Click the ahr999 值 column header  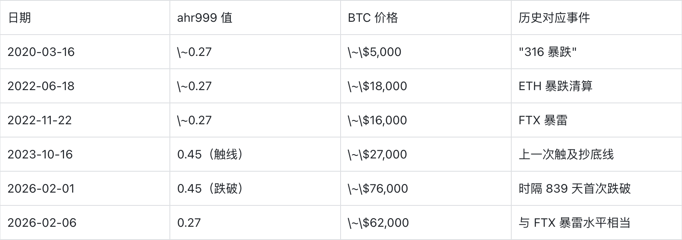(204, 18)
